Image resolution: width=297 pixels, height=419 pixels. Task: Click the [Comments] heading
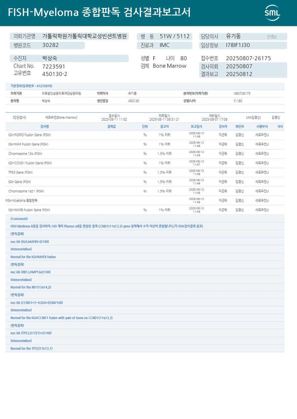click(19, 219)
